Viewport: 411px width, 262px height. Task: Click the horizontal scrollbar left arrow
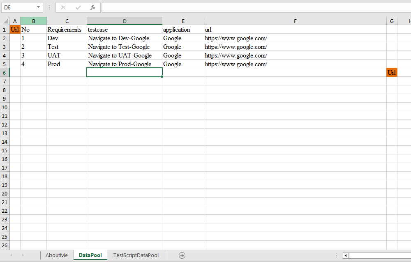pyautogui.click(x=346, y=255)
